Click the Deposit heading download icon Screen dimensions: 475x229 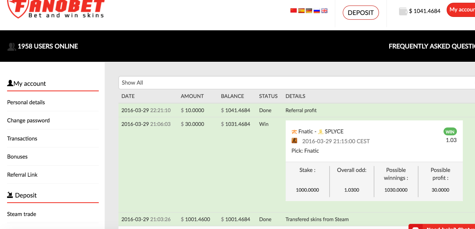pyautogui.click(x=10, y=195)
